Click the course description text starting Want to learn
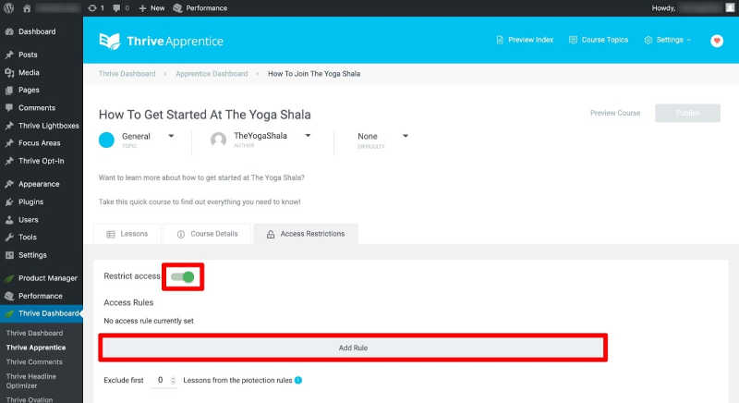 (201, 177)
